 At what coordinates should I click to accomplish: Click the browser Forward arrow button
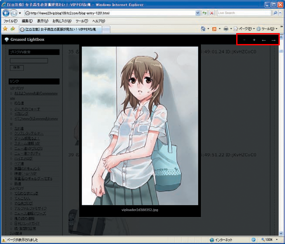[14, 13]
